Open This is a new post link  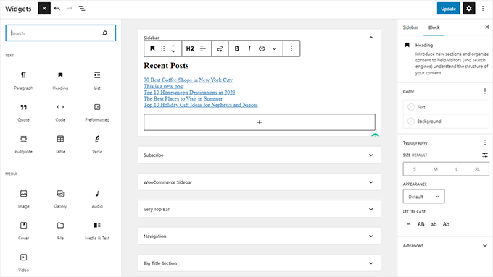click(164, 86)
